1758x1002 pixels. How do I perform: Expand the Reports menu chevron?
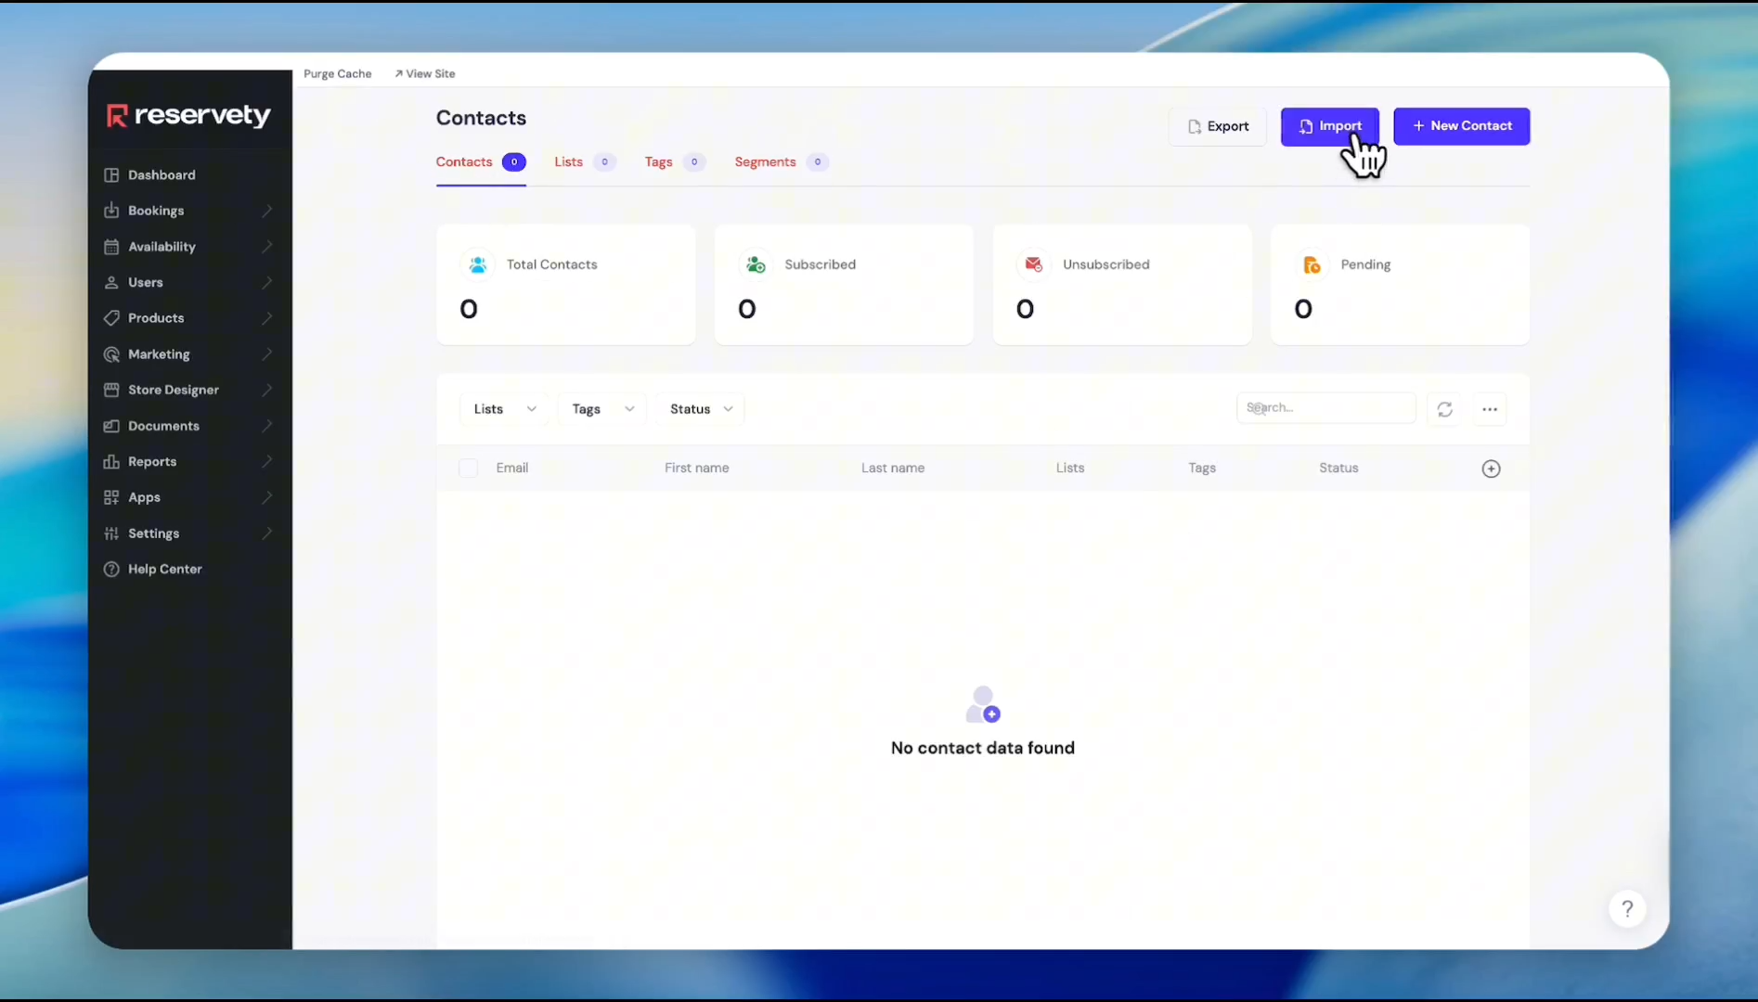[x=267, y=461]
